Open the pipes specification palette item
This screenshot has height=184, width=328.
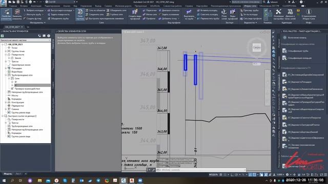coord(295,51)
